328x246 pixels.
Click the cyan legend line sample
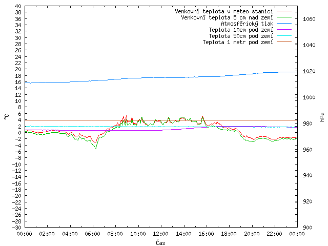(284, 36)
